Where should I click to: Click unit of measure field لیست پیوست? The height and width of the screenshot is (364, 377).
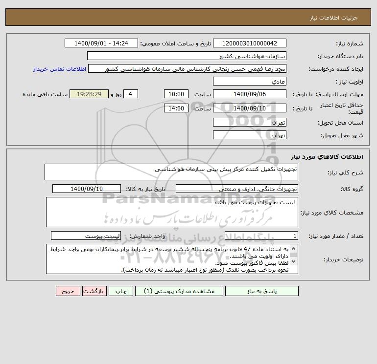tap(86, 236)
